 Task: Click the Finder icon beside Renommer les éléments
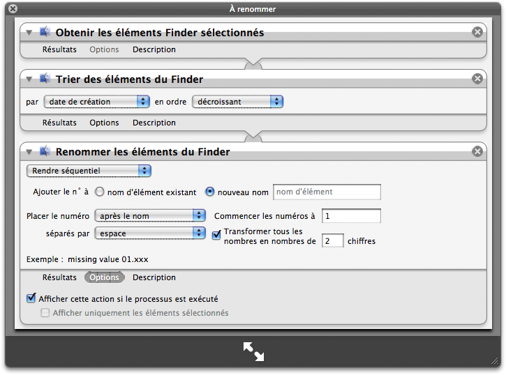(x=45, y=151)
